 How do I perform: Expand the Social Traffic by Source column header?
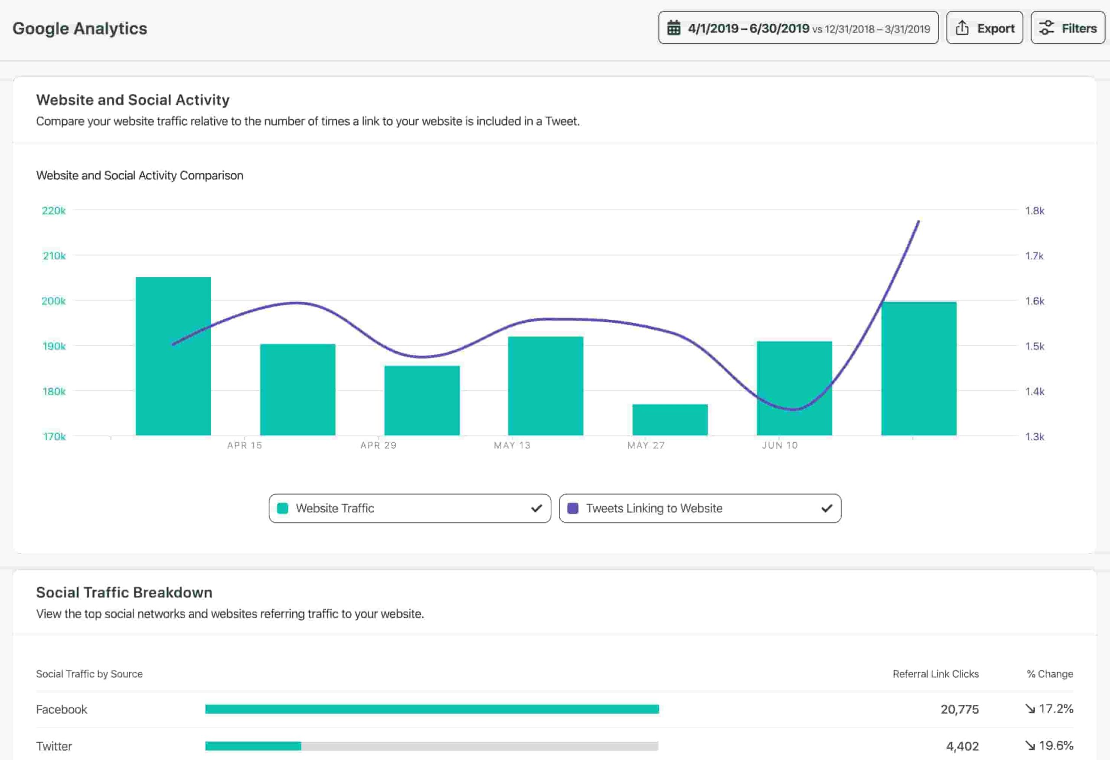pyautogui.click(x=89, y=674)
